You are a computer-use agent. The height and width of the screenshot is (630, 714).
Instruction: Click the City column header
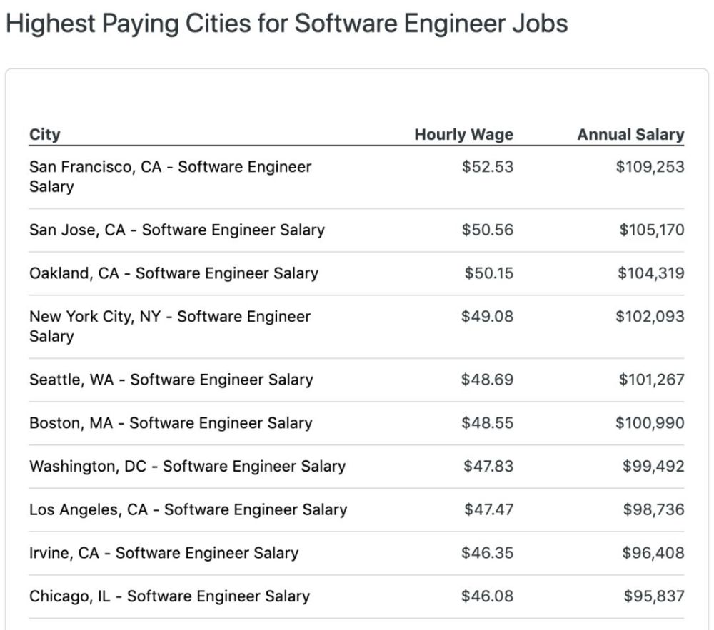(44, 135)
